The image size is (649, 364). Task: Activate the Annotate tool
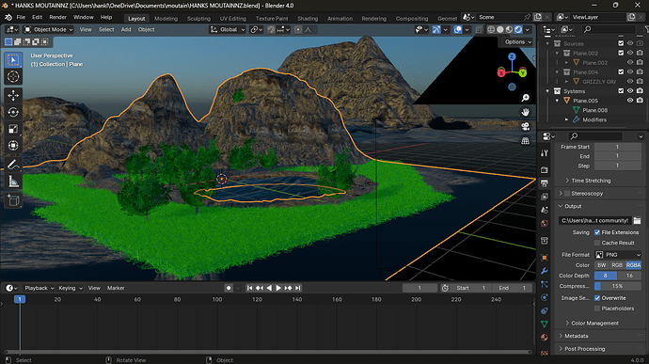[x=13, y=165]
